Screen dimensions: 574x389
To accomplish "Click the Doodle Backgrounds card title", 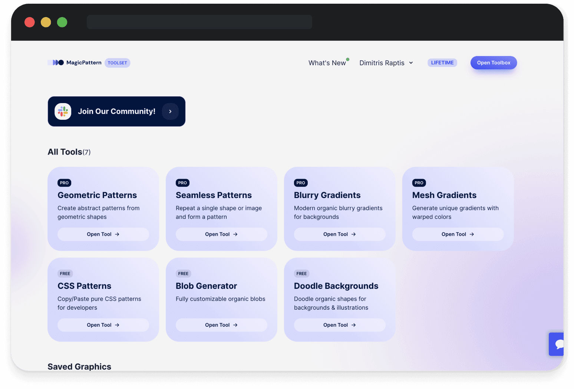I will (336, 286).
